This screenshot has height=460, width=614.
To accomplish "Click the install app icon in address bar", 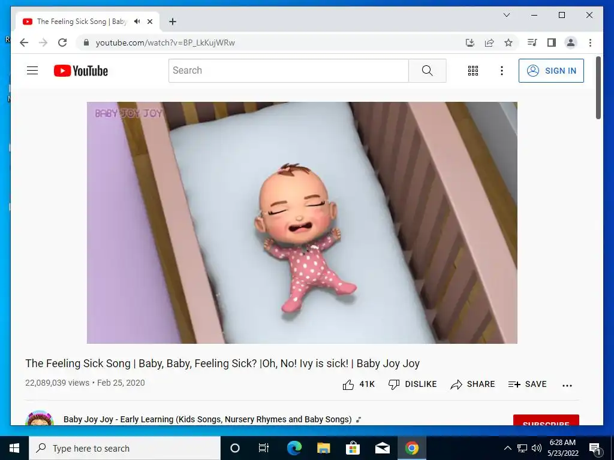I will click(470, 43).
